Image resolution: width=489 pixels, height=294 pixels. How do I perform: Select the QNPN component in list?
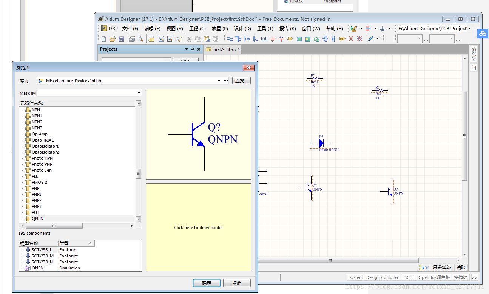[x=37, y=219]
